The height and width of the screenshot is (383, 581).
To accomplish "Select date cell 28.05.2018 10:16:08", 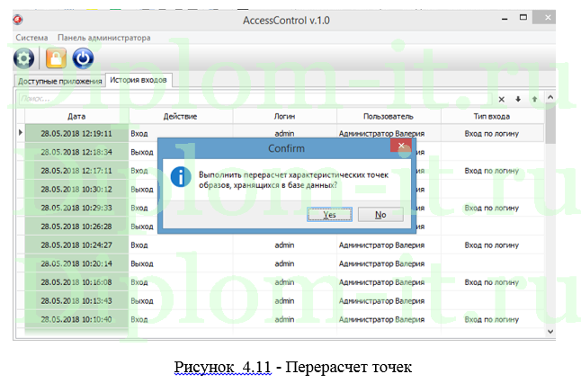I will pos(76,282).
